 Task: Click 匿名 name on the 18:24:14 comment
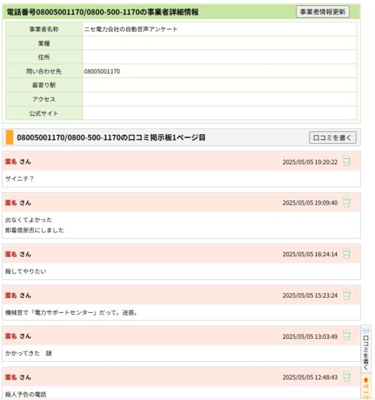click(11, 254)
